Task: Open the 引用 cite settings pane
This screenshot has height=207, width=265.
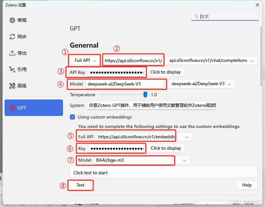Action: 34,69
